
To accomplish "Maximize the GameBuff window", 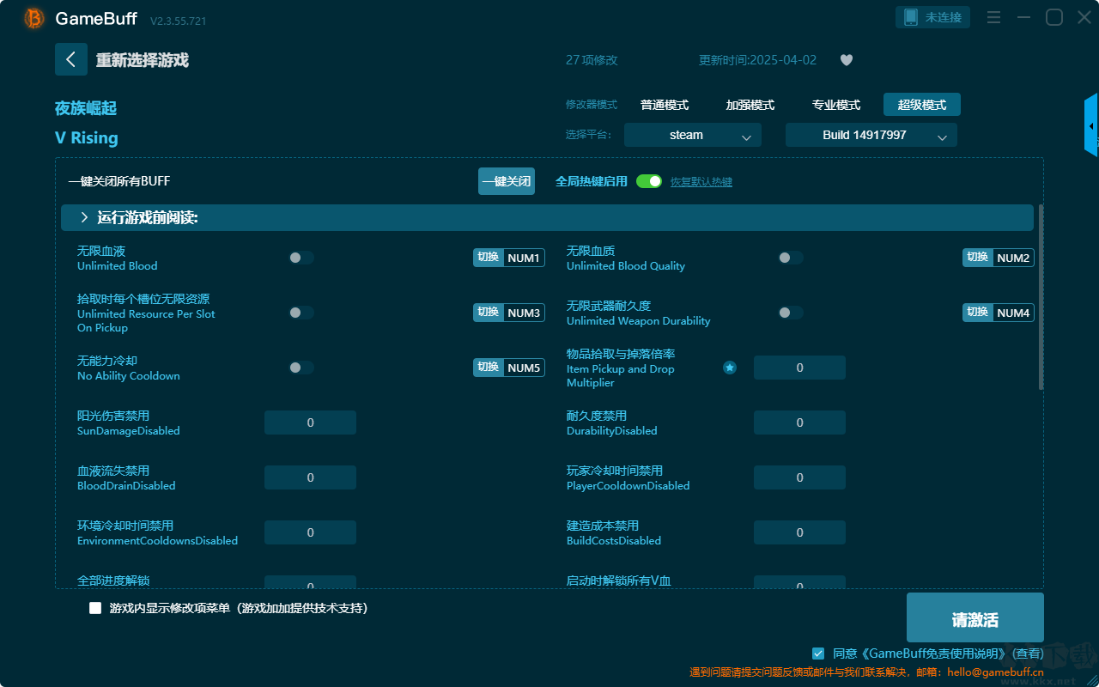I will pyautogui.click(x=1053, y=17).
